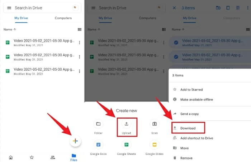The width and height of the screenshot is (251, 162).
Task: Deselect the first checked file in selection view
Action: click(176, 43)
